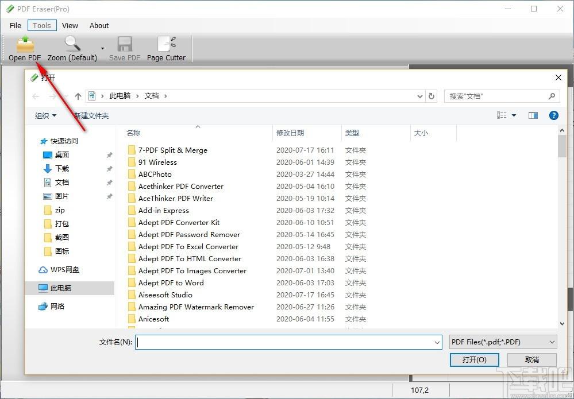This screenshot has height=399, width=574.
Task: Unpin 桌面 pin icon
Action: tap(109, 155)
